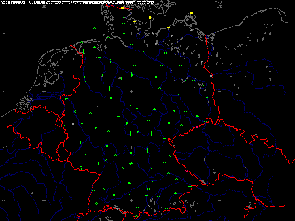The height and width of the screenshot is (221, 295).
Task: Click the 50N latitude label
Action: click(5, 147)
